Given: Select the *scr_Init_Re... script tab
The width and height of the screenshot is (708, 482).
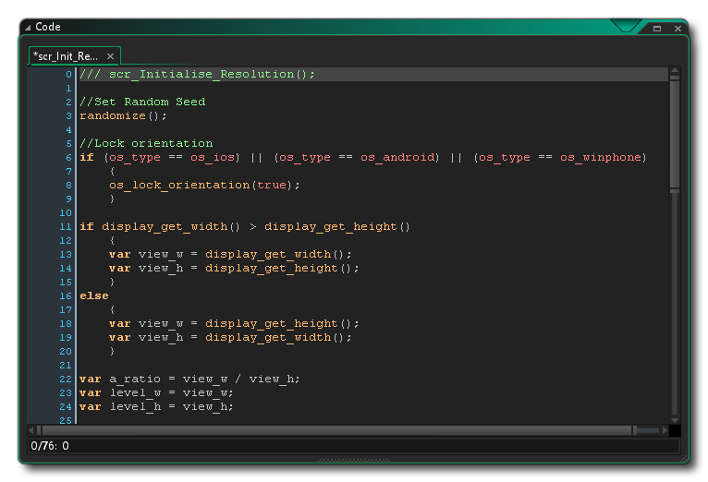Looking at the screenshot, I should coord(67,56).
